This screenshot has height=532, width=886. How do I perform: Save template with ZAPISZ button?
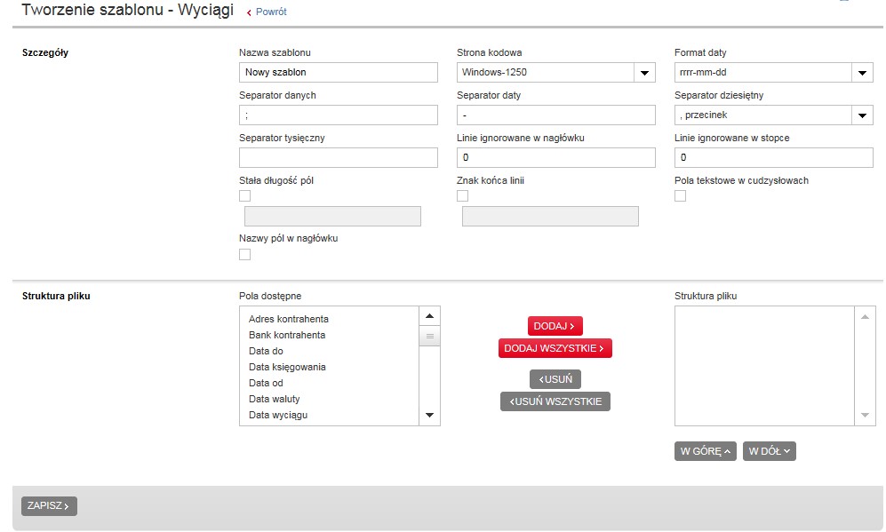[50, 506]
